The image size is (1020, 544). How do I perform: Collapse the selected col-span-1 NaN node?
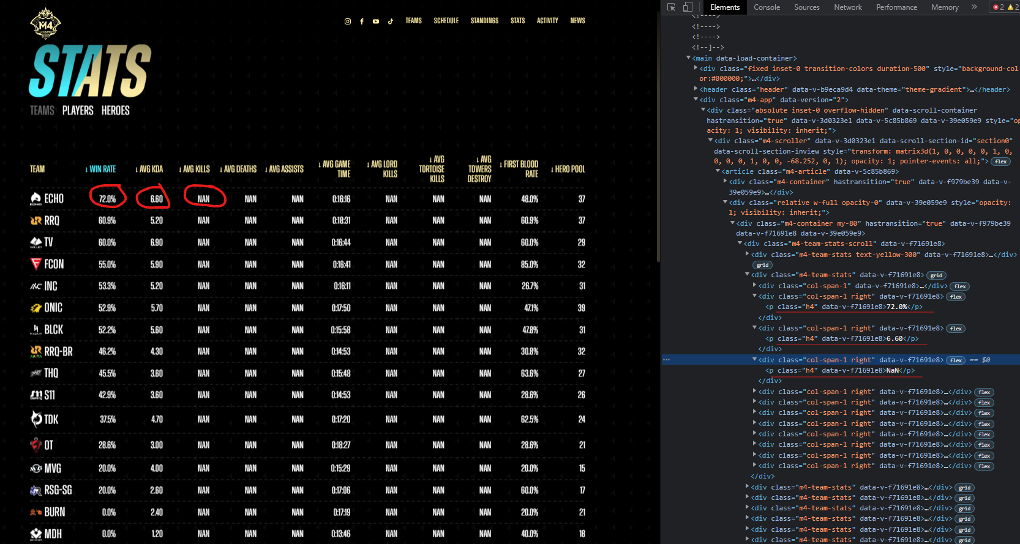point(754,360)
